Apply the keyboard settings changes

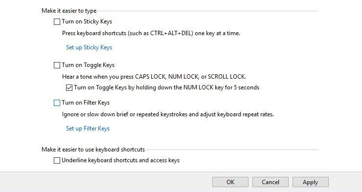click(x=311, y=182)
